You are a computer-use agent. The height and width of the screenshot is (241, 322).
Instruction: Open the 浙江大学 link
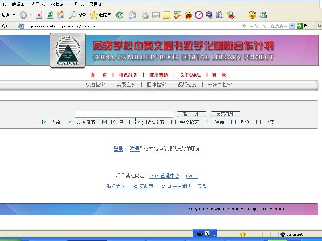coord(116,186)
